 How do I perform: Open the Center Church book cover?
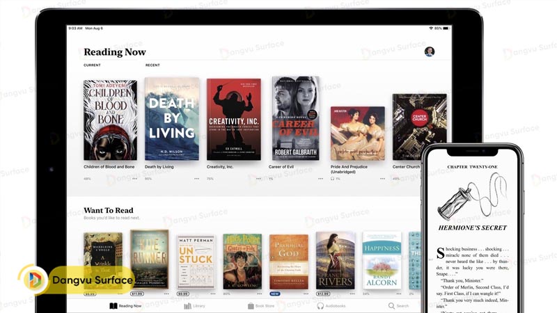click(420, 127)
